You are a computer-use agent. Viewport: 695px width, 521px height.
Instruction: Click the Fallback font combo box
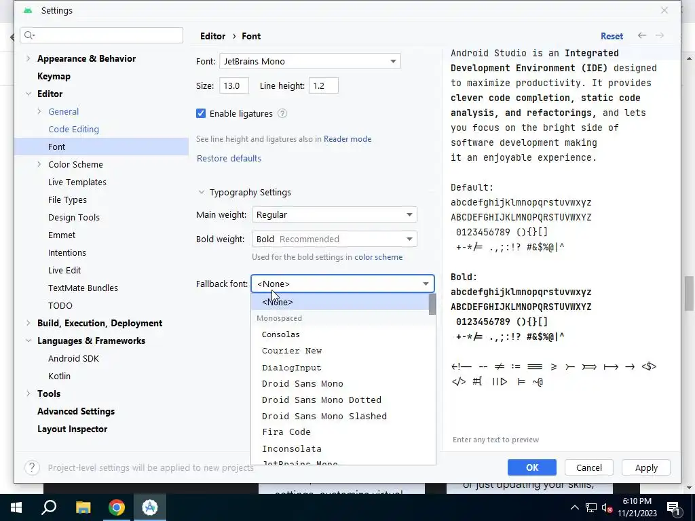tap(342, 284)
